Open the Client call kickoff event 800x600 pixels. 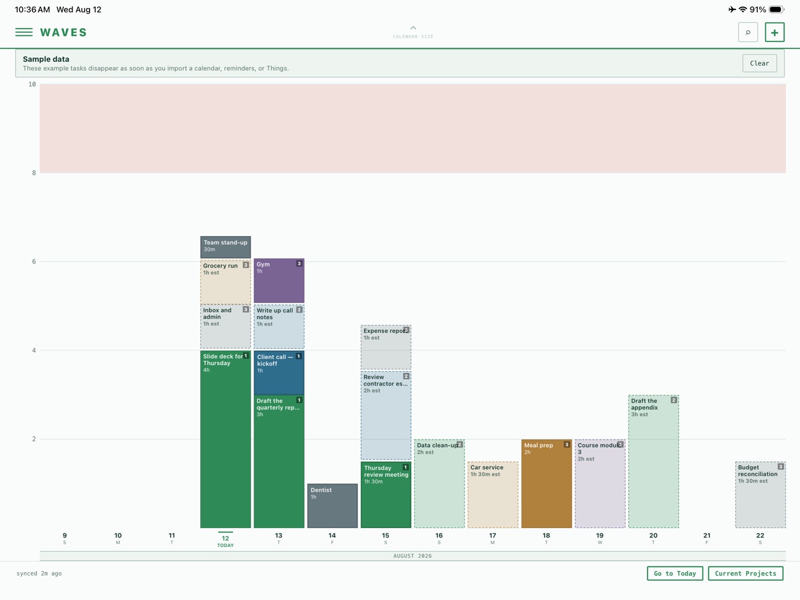(279, 373)
